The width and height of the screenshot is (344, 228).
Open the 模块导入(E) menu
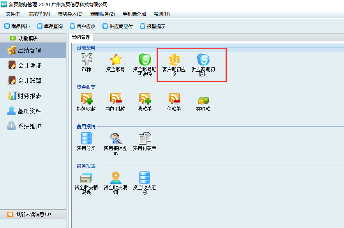[x=70, y=14]
